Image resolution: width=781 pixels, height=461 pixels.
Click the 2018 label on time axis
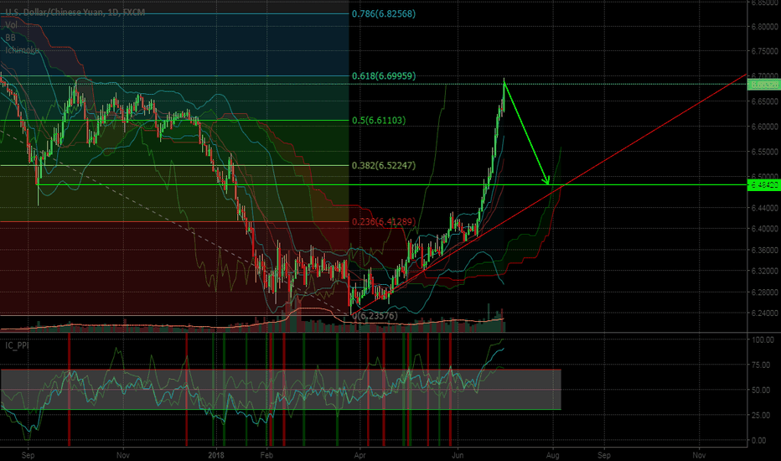click(x=215, y=455)
